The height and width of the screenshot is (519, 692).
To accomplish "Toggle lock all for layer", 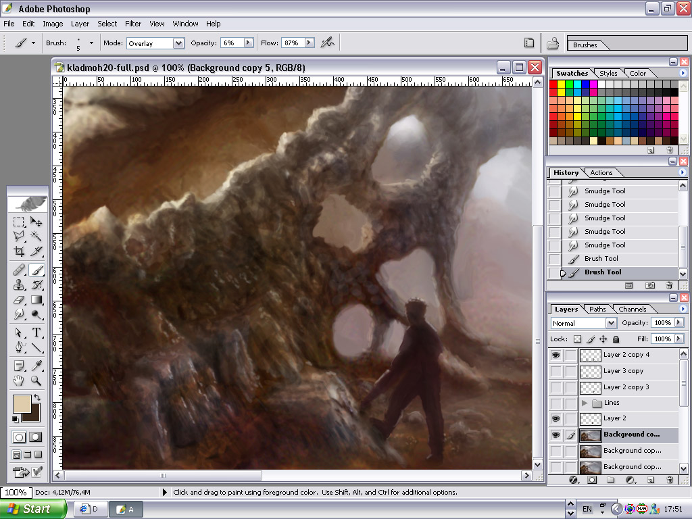I will 616,339.
